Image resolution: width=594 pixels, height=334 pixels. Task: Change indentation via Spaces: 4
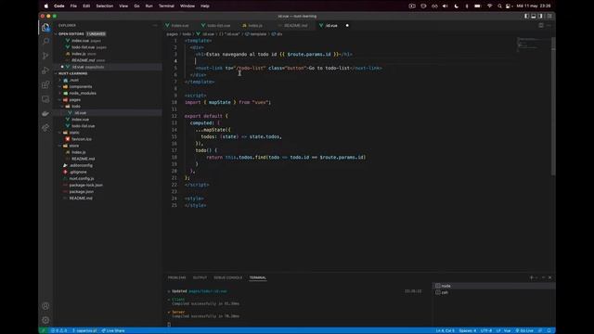468,330
